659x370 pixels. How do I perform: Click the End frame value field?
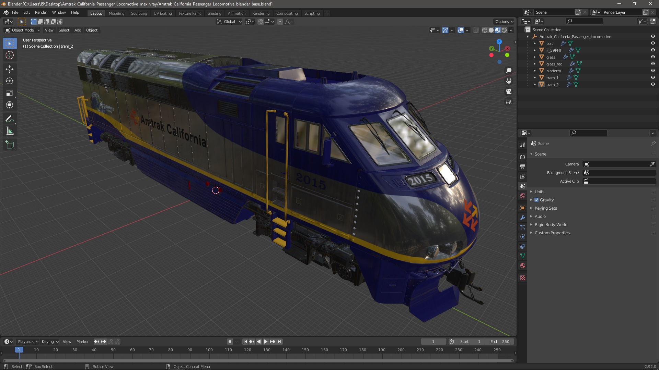click(500, 342)
